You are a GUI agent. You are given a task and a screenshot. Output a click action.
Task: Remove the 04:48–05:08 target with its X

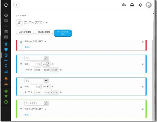[x=61, y=92]
